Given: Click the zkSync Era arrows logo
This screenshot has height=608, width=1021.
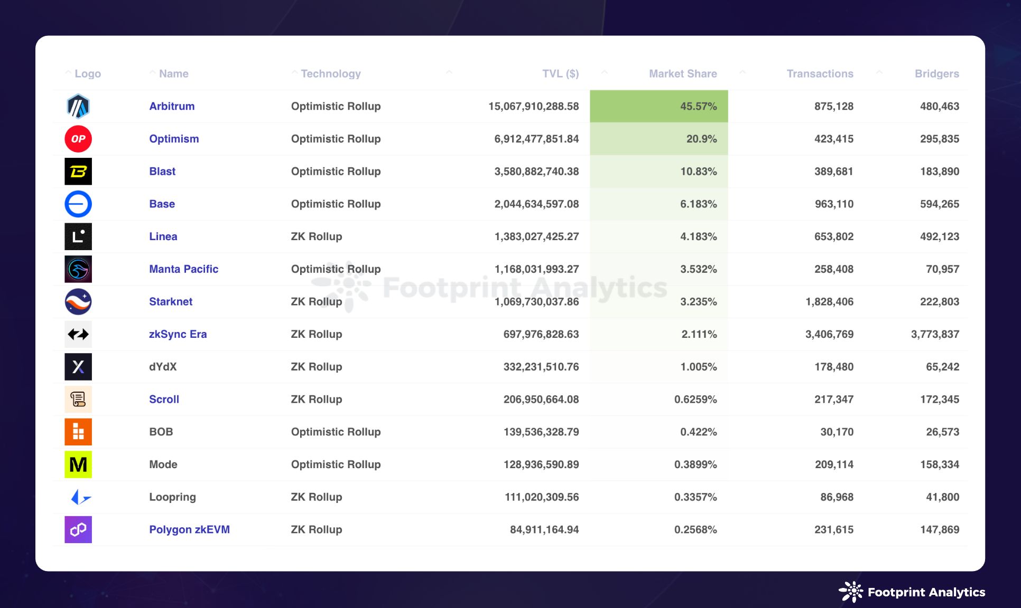Looking at the screenshot, I should 78,335.
